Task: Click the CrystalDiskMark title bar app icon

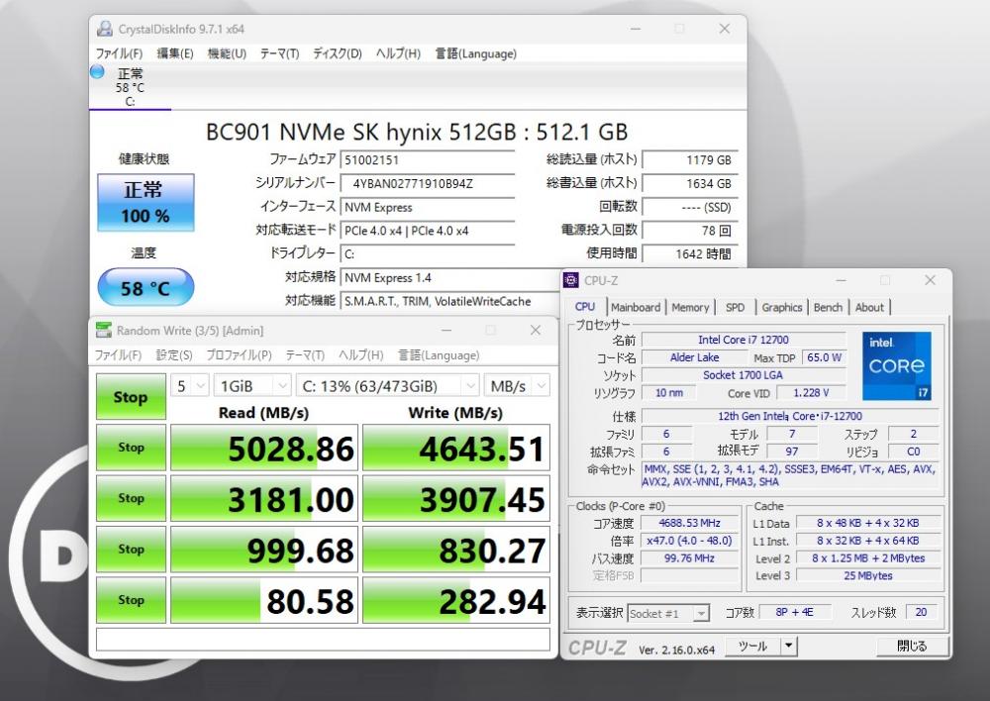Action: tap(103, 331)
